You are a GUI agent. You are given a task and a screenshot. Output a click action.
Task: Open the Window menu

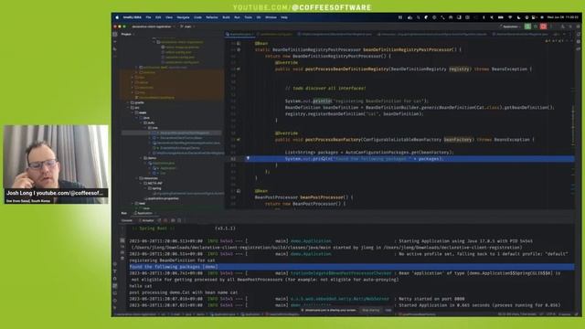[271, 17]
